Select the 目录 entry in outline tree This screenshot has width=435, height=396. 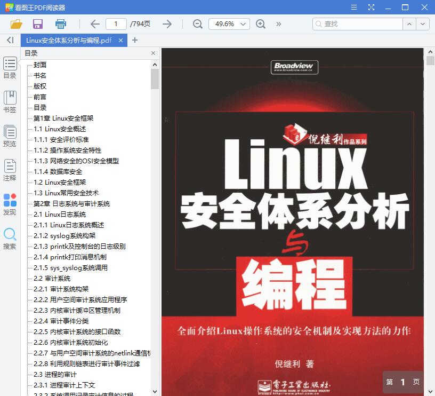coord(40,108)
